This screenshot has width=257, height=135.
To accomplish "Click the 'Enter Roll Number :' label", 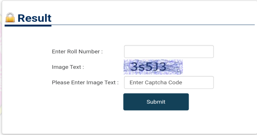I will 77,52.
